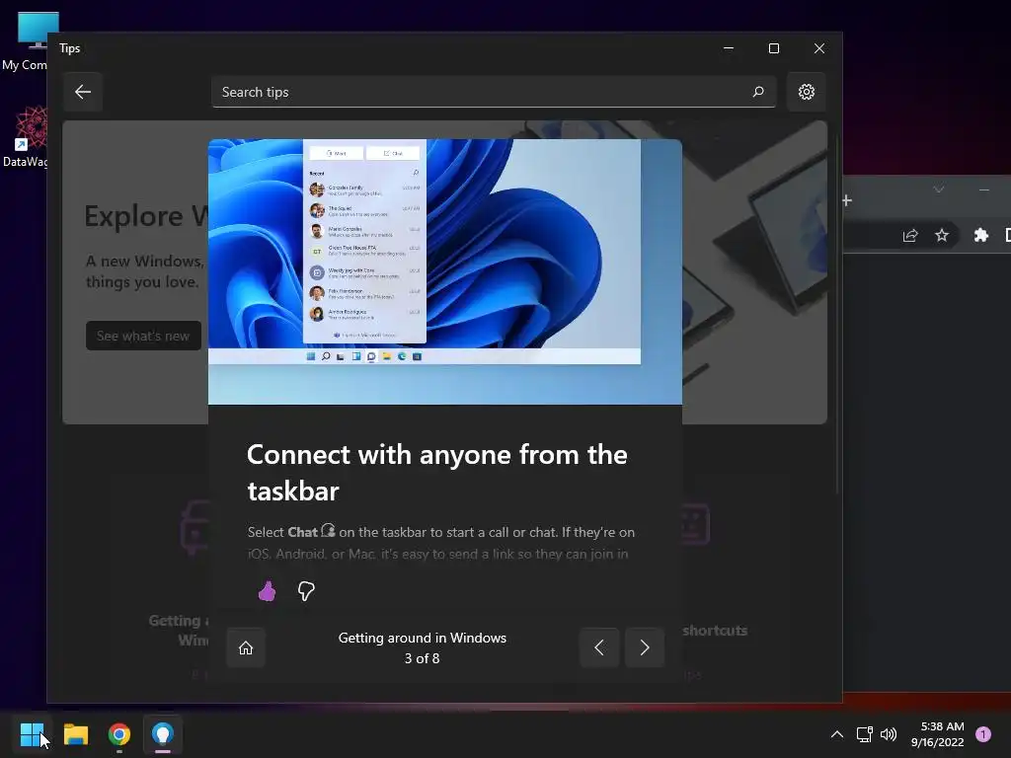Click the tip illustration image
Screen dimensions: 1011x758
pos(445,271)
